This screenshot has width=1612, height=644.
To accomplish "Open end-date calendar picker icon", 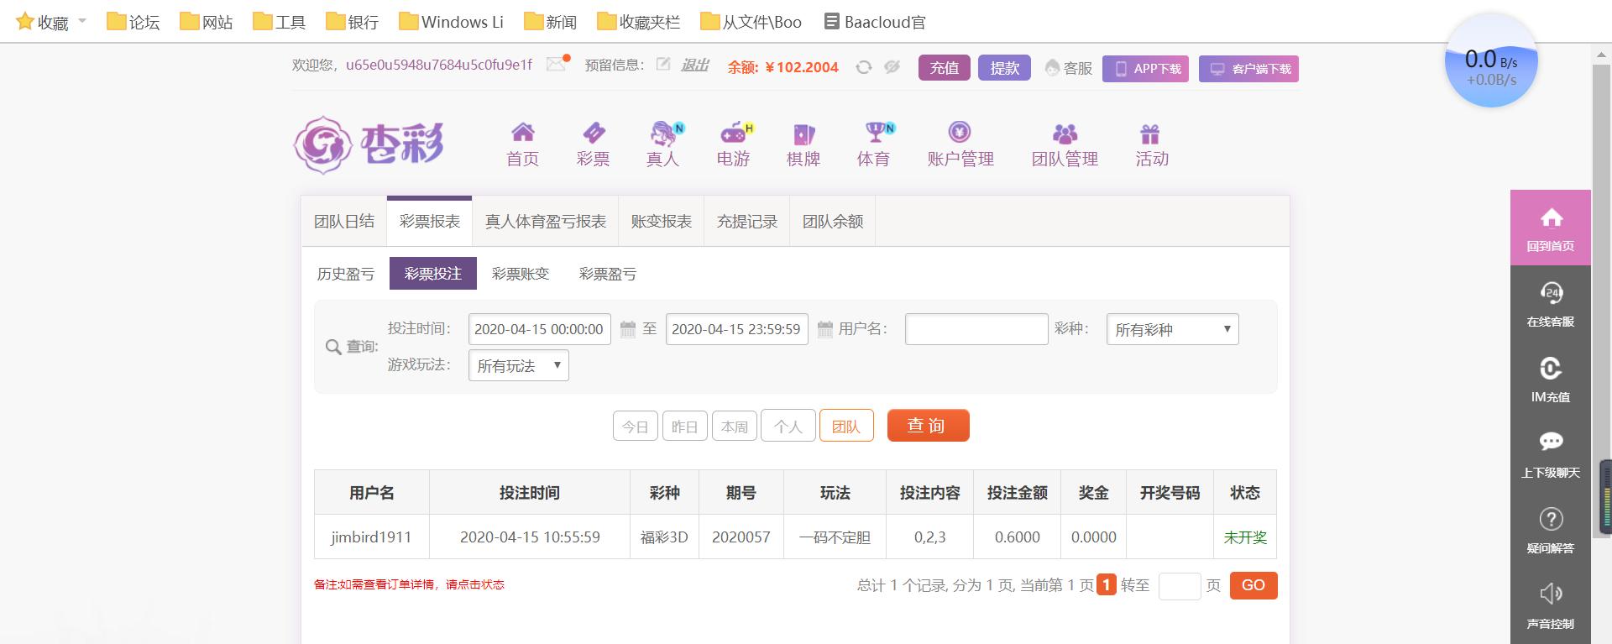I will tap(824, 329).
